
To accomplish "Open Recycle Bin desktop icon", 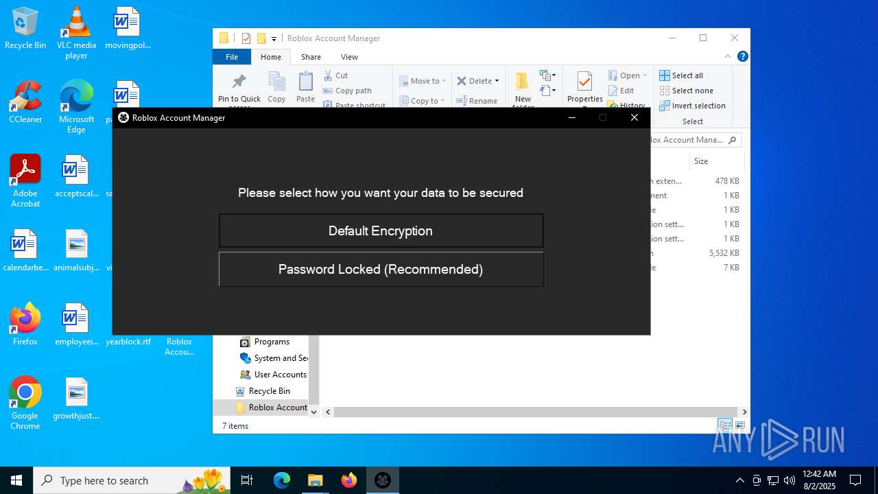I will click(25, 28).
